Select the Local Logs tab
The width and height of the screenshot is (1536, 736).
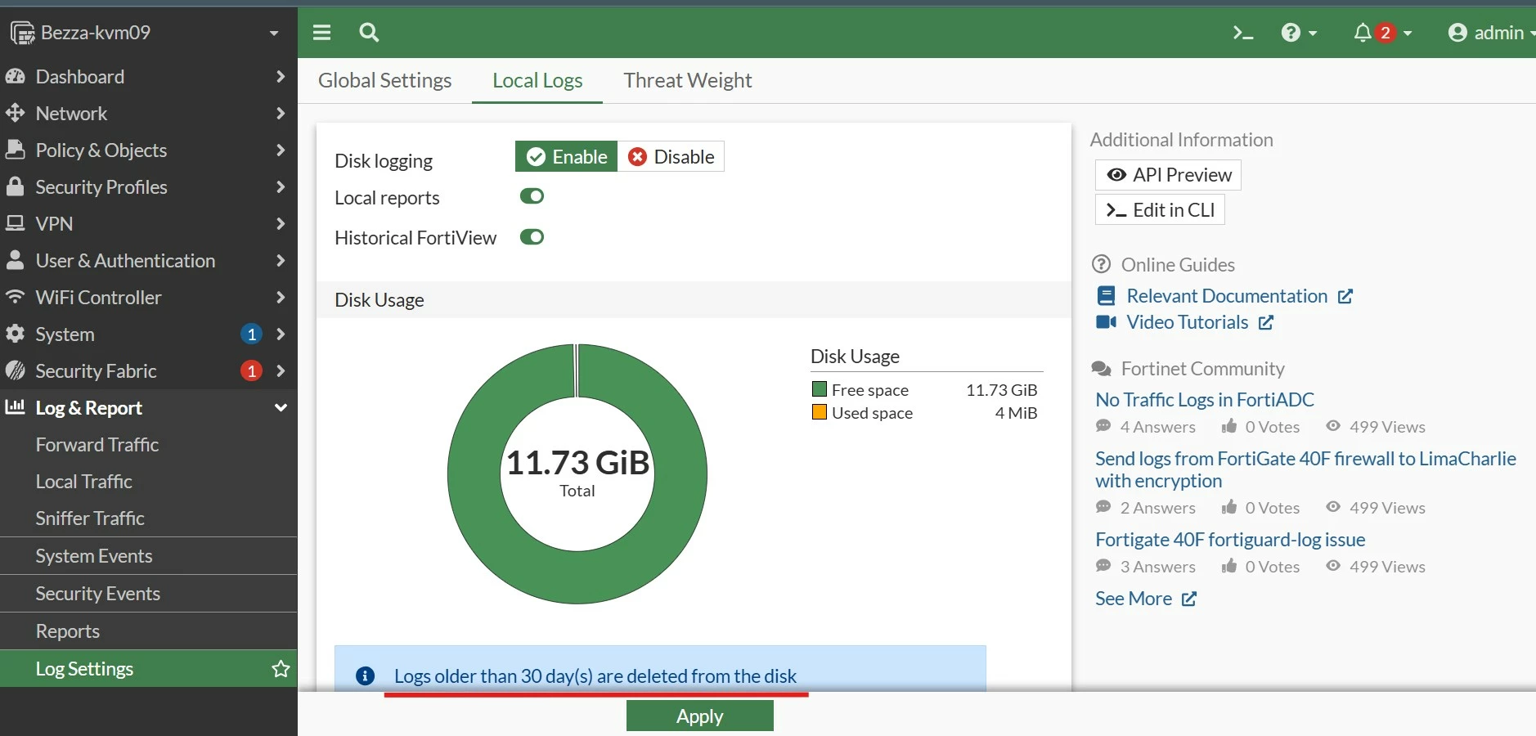(x=537, y=80)
